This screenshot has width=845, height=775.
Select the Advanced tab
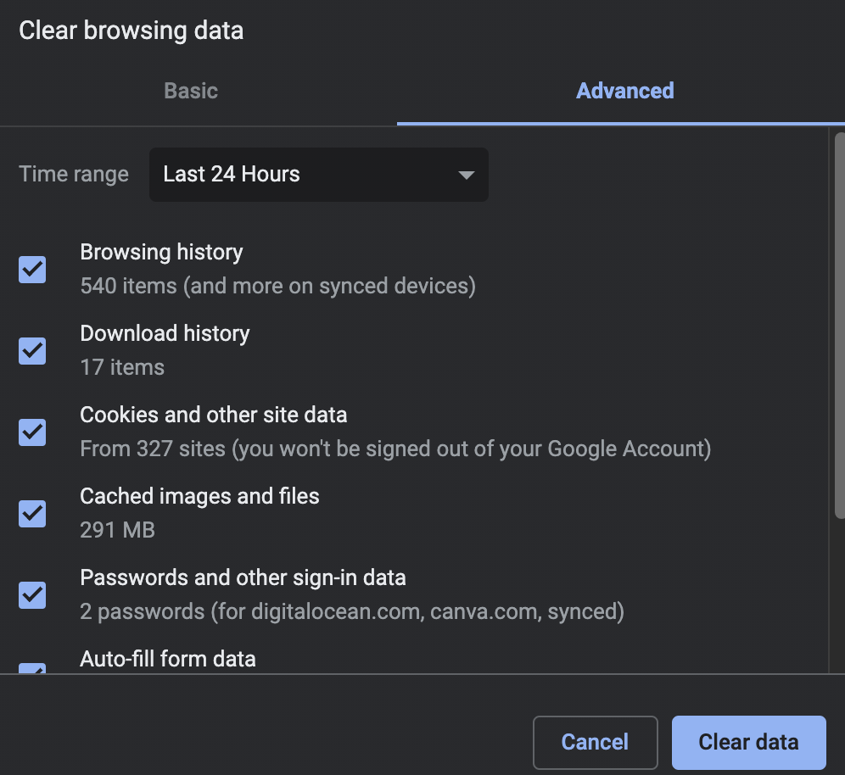pos(624,91)
